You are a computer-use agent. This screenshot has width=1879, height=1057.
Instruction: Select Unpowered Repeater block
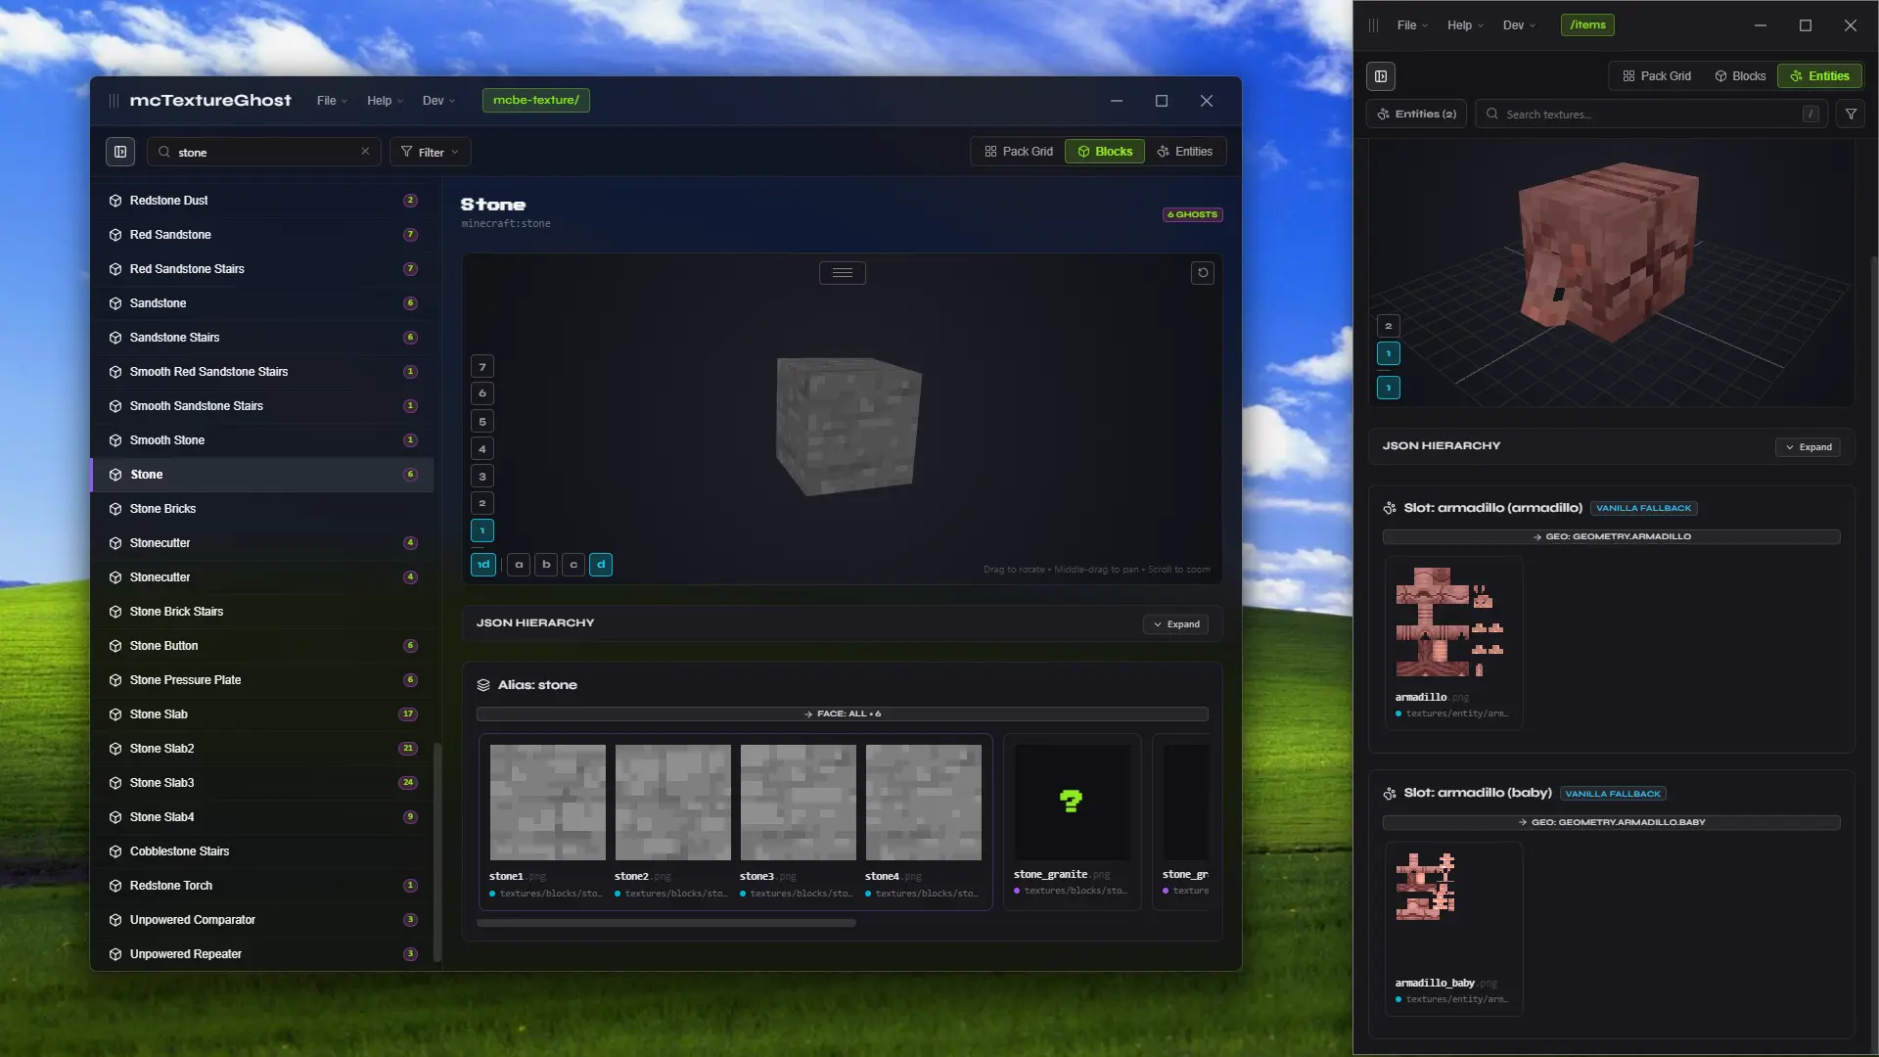click(x=262, y=954)
